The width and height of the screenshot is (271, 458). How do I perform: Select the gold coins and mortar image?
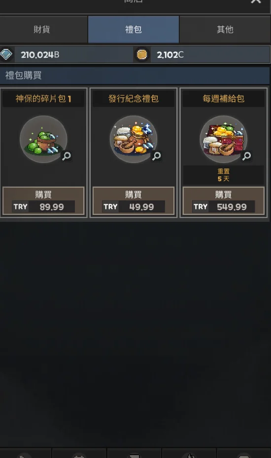[x=134, y=139]
